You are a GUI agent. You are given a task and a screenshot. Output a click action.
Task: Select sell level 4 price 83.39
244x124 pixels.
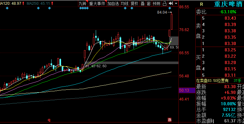(230, 24)
